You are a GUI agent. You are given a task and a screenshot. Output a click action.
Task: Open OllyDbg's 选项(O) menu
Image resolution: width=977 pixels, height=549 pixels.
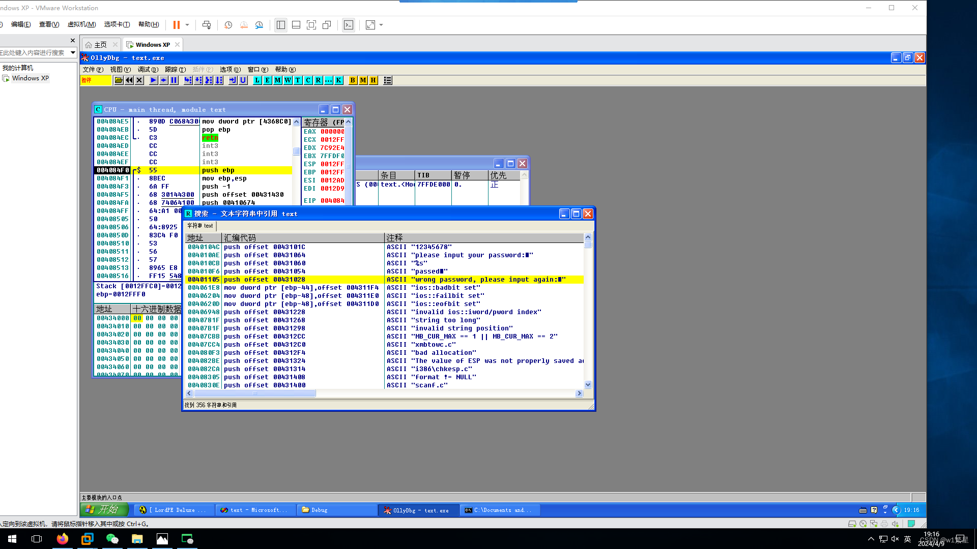coord(231,70)
